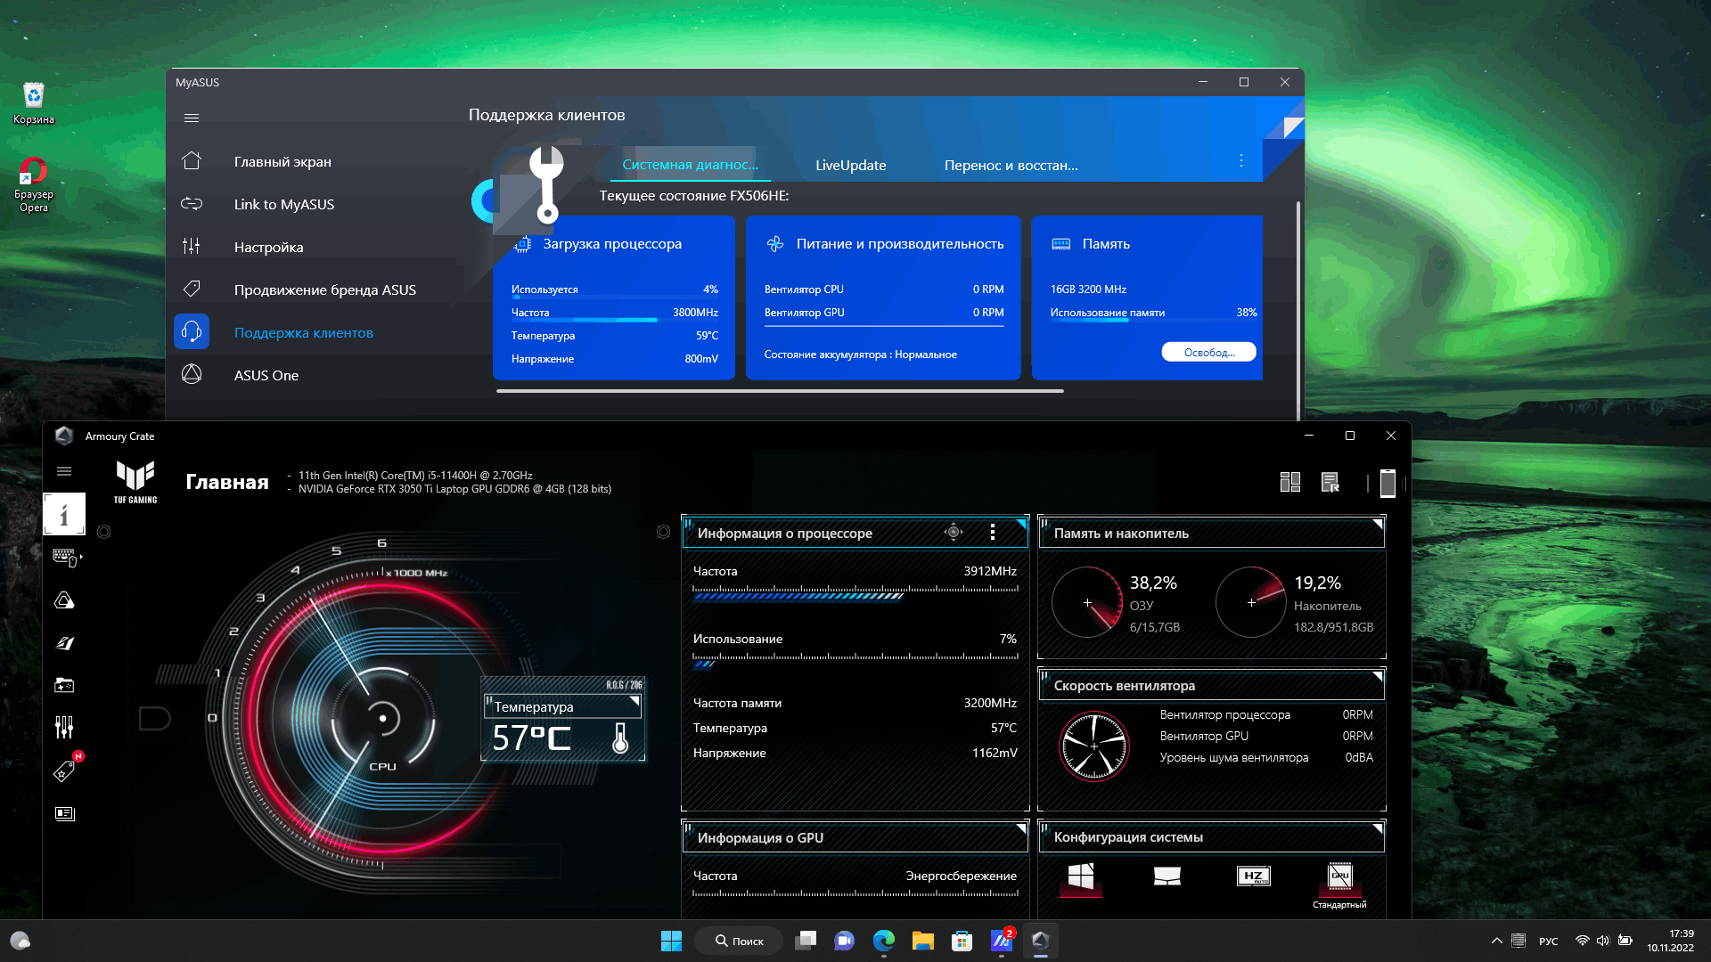The height and width of the screenshot is (962, 1711).
Task: Click the headset support icon in MyASUS
Action: (x=192, y=332)
